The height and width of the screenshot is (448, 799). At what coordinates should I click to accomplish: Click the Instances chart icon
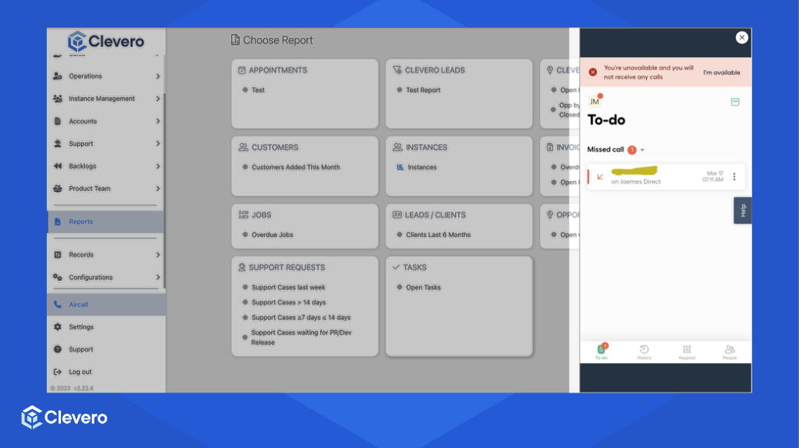(x=400, y=167)
